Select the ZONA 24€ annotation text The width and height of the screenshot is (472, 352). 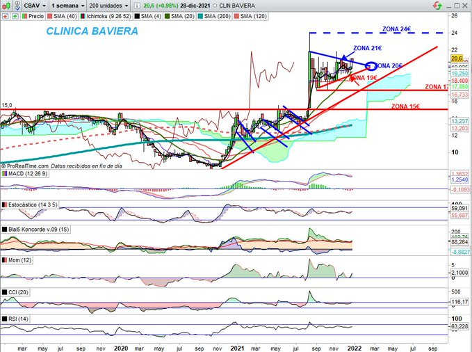(x=396, y=29)
